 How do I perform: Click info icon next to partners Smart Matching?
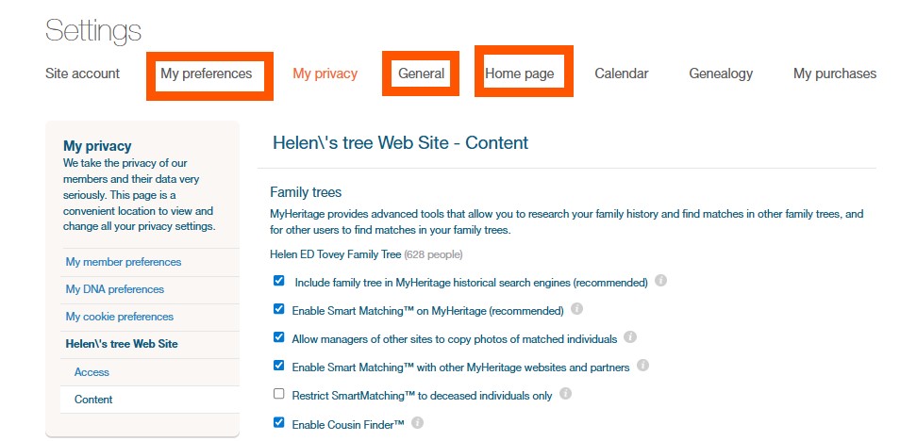coord(643,366)
